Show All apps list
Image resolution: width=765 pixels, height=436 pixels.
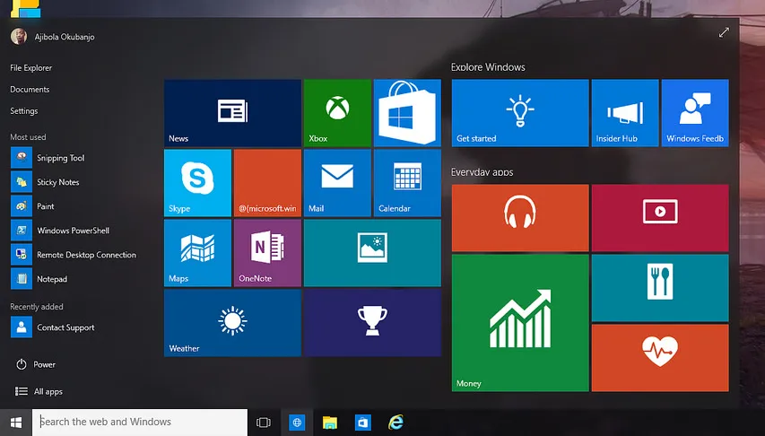(39, 391)
